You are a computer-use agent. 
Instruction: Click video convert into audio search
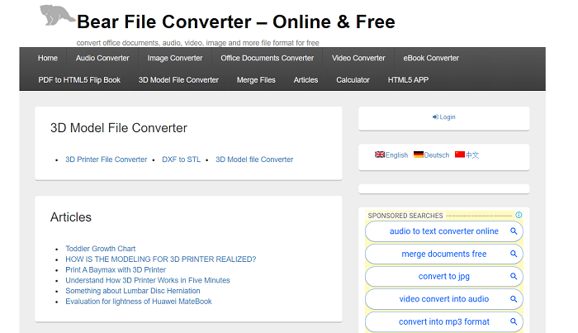click(444, 299)
